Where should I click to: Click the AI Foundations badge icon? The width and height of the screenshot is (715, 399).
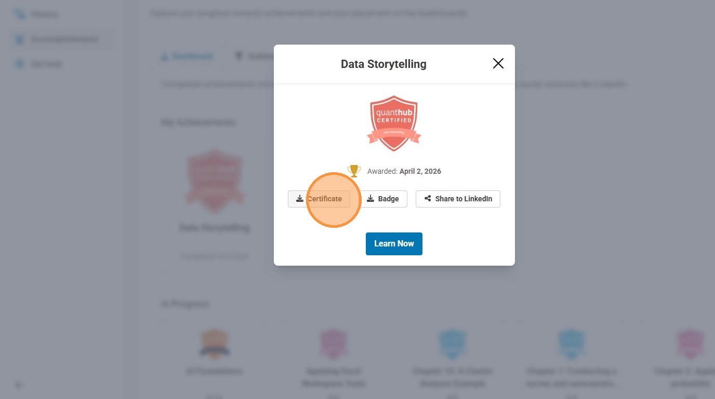(214, 344)
